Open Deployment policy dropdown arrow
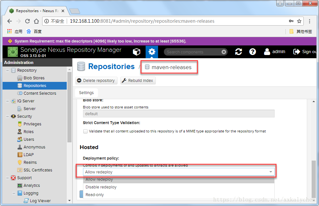 (270, 172)
